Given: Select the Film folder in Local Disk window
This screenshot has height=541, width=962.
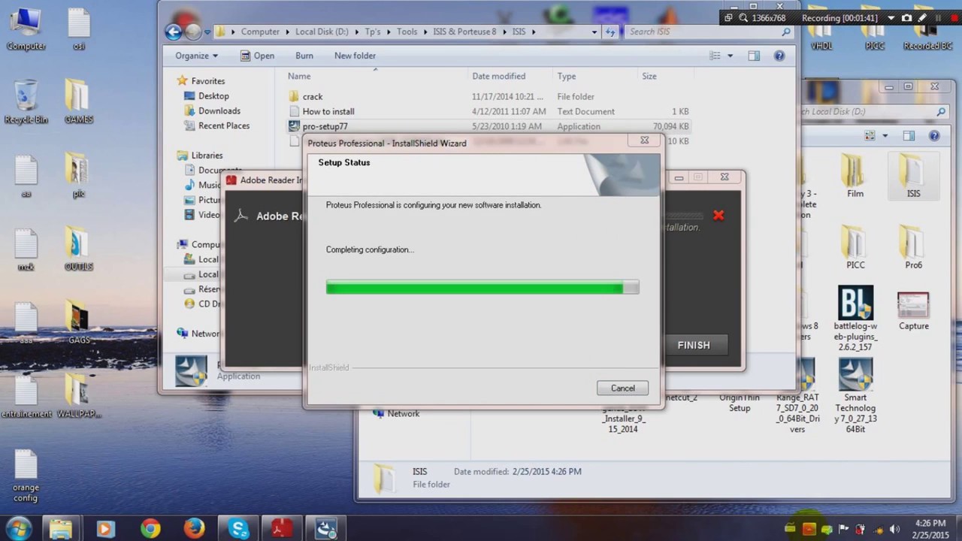Looking at the screenshot, I should coord(855,176).
